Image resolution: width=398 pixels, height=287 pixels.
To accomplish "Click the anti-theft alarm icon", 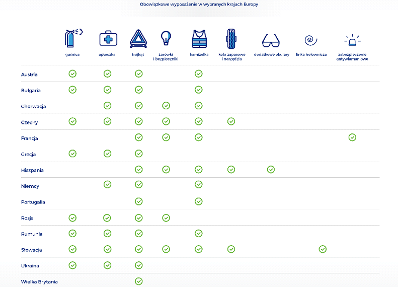I will pyautogui.click(x=352, y=40).
